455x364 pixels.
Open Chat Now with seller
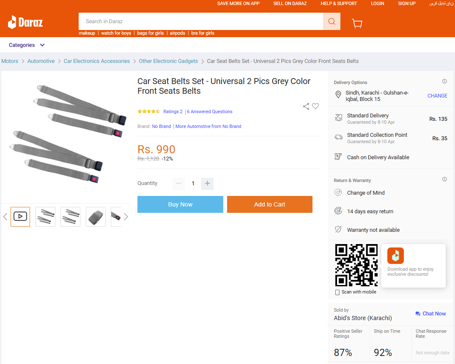click(x=430, y=314)
